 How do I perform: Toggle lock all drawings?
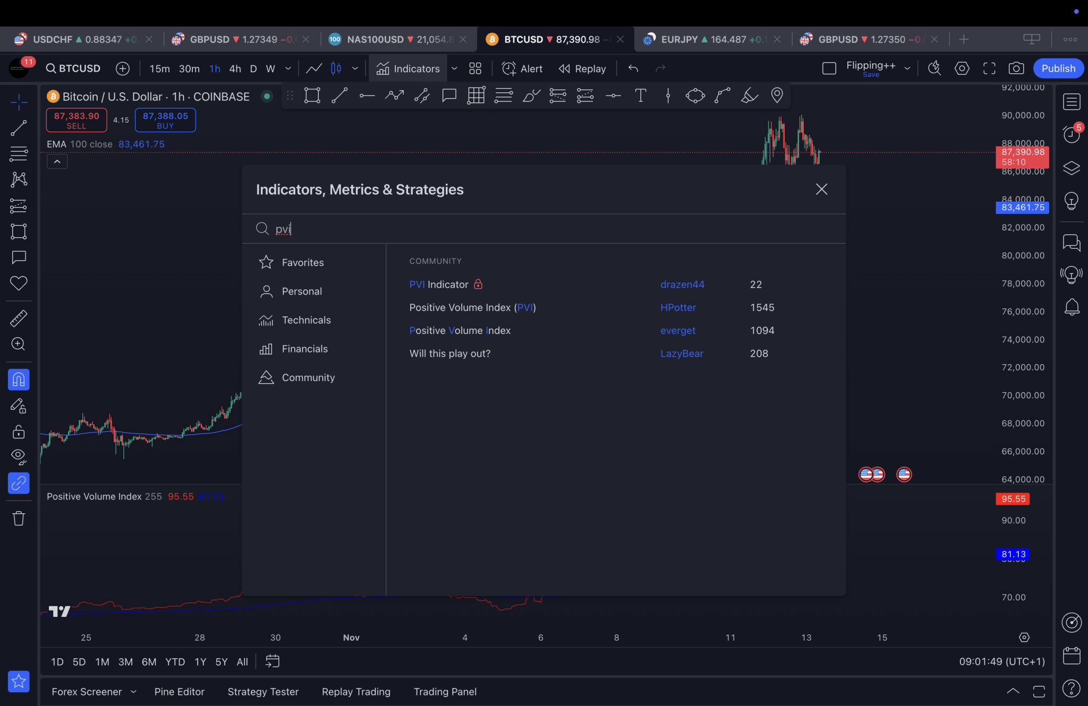coord(18,432)
